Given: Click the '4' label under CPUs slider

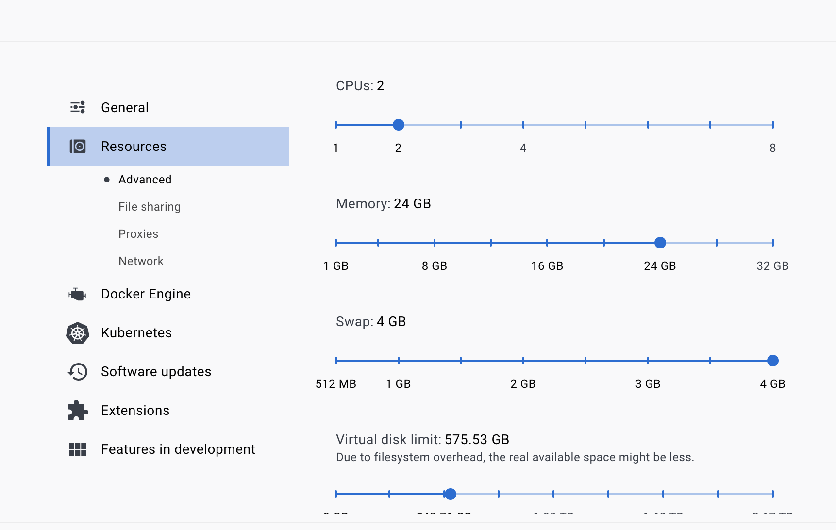Looking at the screenshot, I should coord(523,148).
